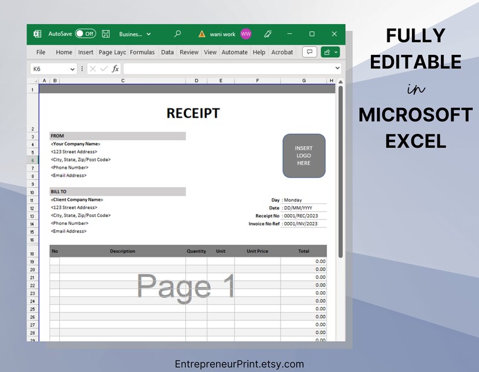Open the Formulas tab

pos(142,52)
